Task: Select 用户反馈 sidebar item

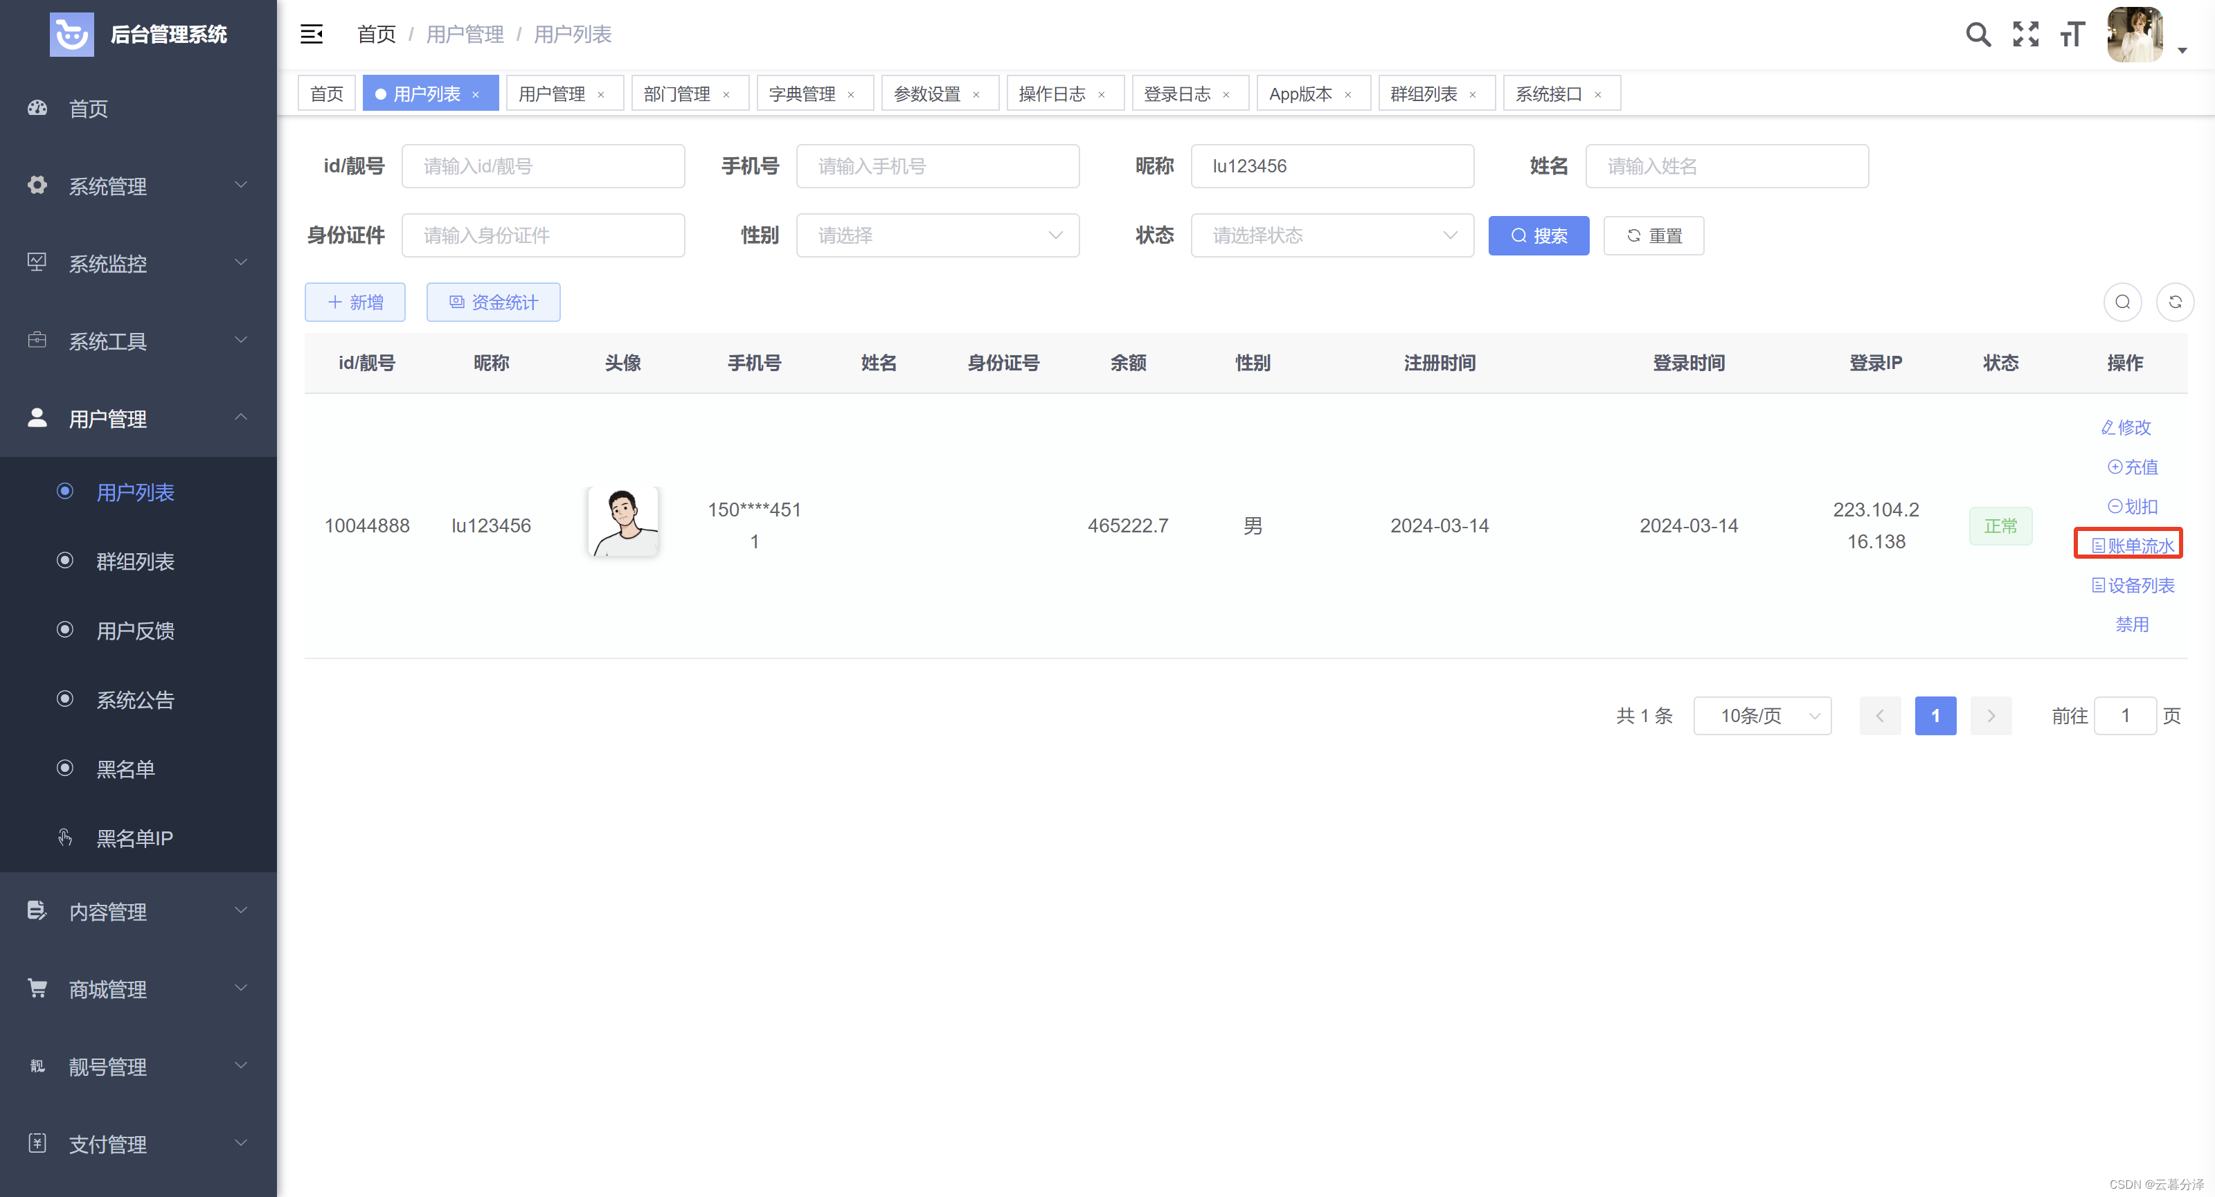Action: tap(135, 630)
